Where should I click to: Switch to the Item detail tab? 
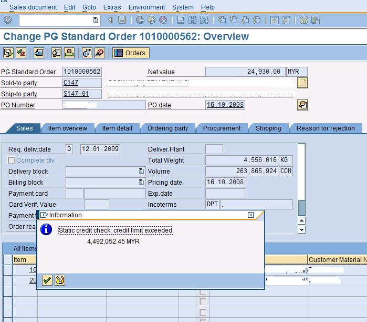click(x=117, y=128)
